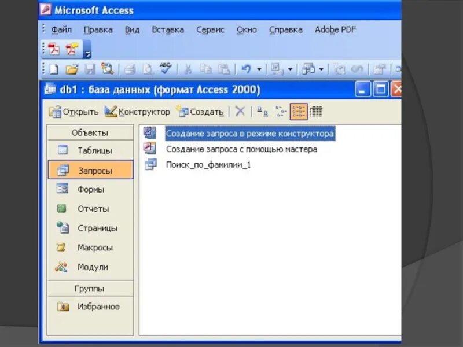Click the Undo arrow icon
This screenshot has height=347, width=463.
click(246, 69)
